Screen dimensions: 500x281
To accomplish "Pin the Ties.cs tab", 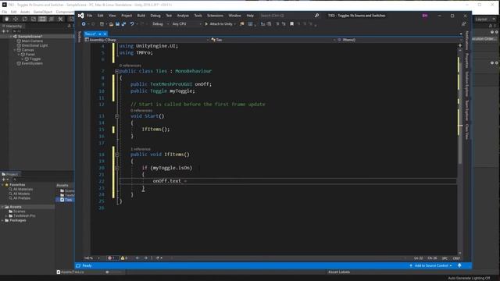I will coord(100,34).
